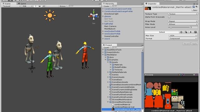Screen dimensions: 200x112
Task: Click the sun light gizmo in scene
Action: click(x=50, y=15)
